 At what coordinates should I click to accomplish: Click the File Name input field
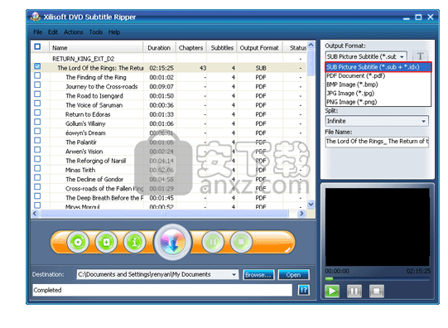tap(377, 142)
